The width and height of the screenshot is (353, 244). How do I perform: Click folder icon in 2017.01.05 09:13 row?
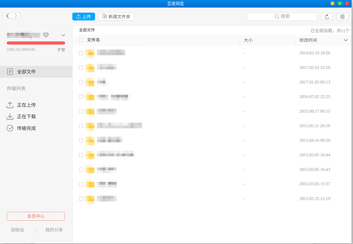pyautogui.click(x=90, y=83)
